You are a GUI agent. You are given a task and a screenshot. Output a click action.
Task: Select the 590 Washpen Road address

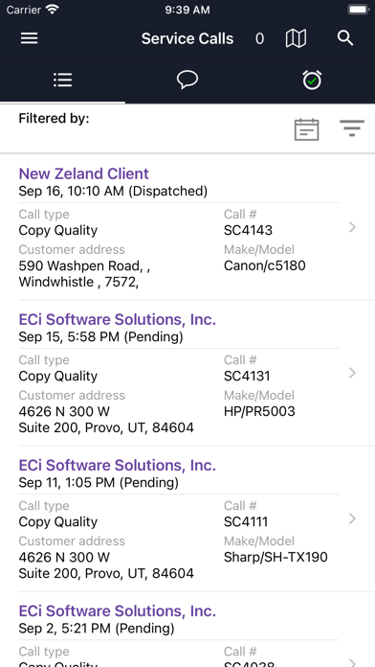84,273
